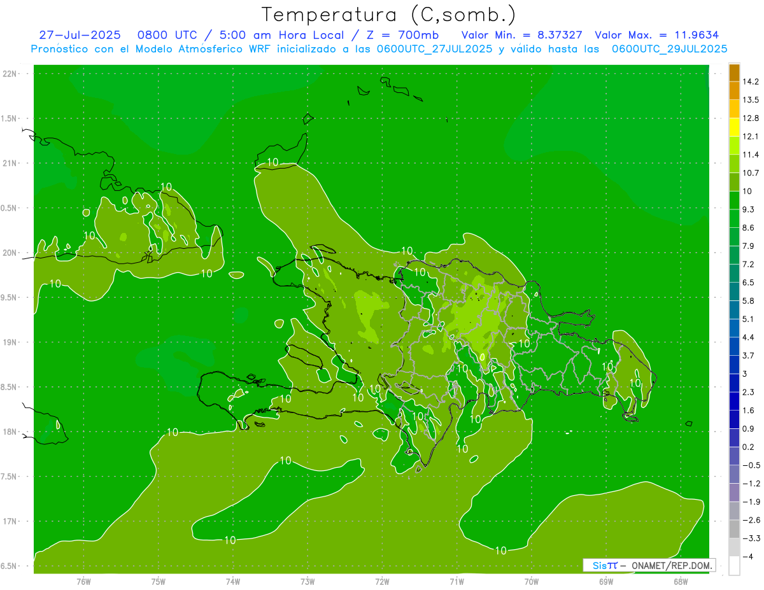Click the "14.2" color bar label

pyautogui.click(x=751, y=81)
